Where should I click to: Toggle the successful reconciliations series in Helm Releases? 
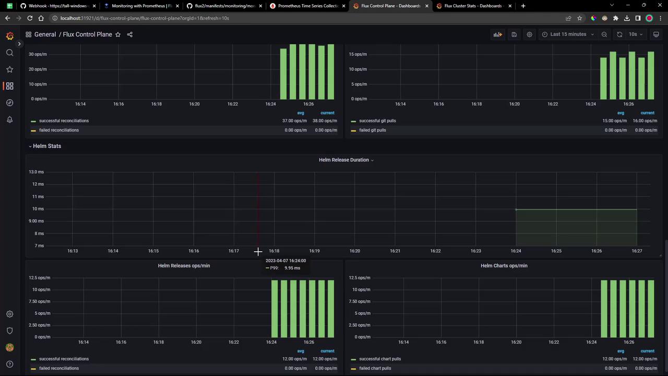click(64, 359)
